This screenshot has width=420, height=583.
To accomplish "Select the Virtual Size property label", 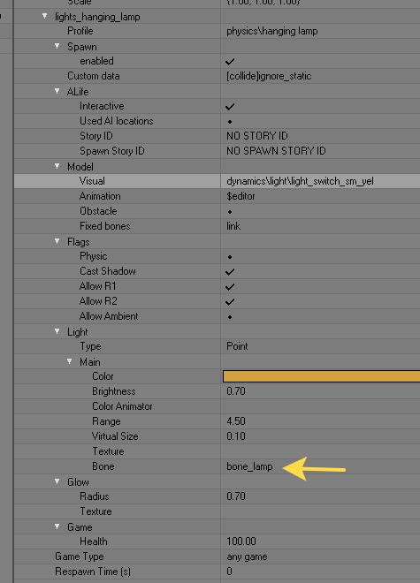I will 115,436.
